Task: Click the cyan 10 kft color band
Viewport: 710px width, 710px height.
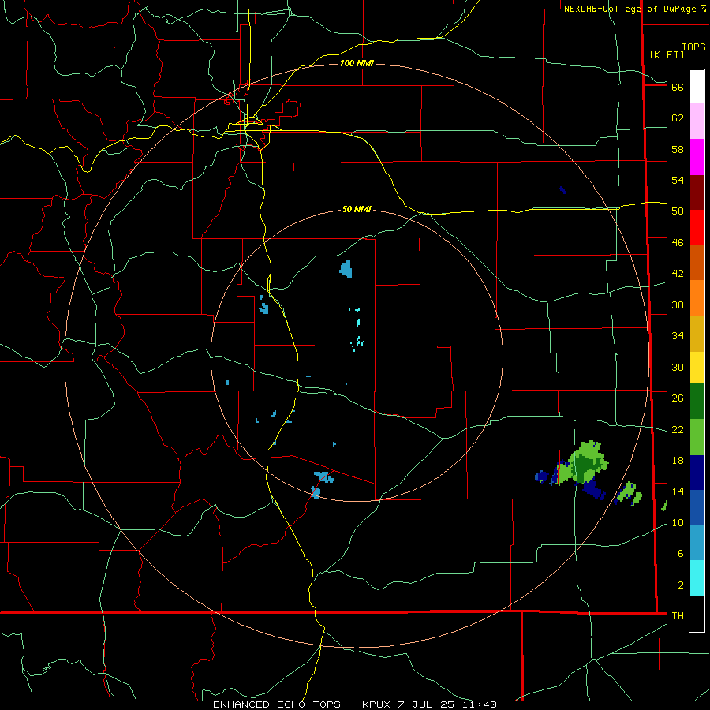Action: coord(697,578)
